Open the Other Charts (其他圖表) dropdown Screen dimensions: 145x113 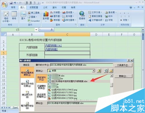coord(69,20)
